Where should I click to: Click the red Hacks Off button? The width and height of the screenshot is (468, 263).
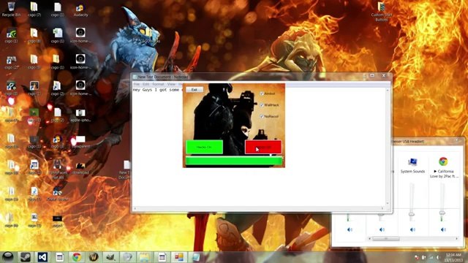(x=263, y=147)
